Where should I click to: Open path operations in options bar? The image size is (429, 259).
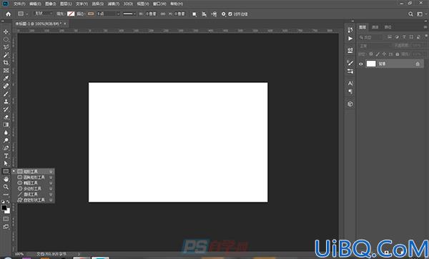(x=194, y=14)
